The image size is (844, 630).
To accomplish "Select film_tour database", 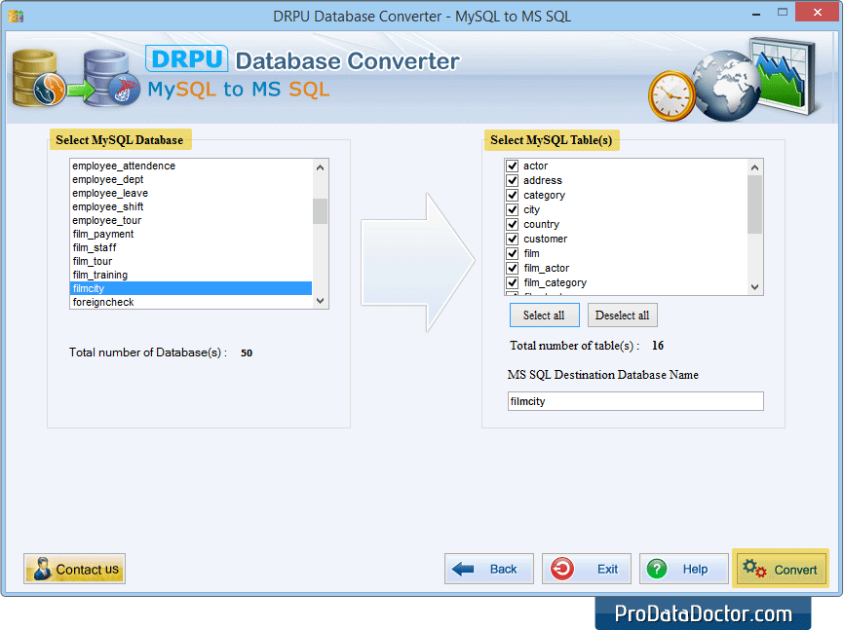I will 191,262.
